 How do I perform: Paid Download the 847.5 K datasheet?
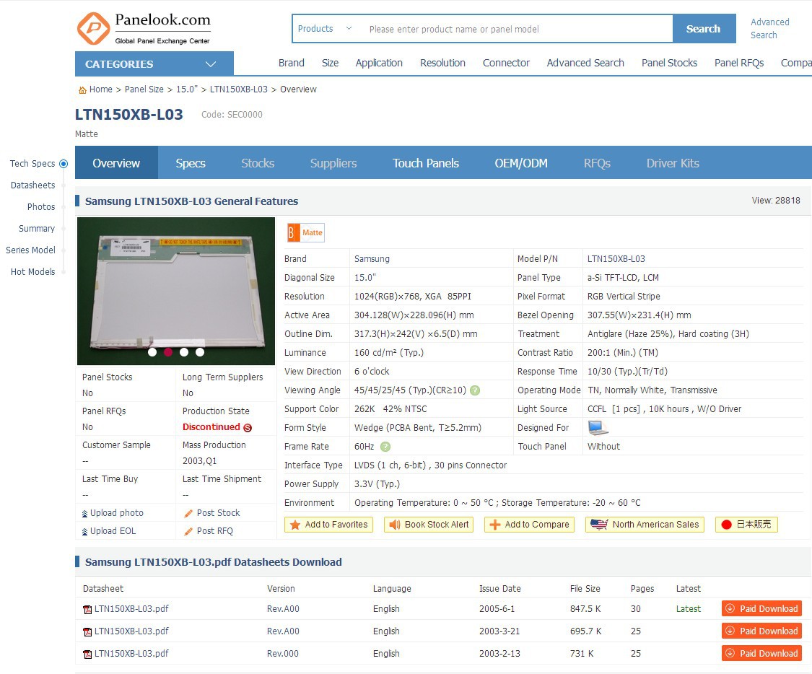coord(761,609)
